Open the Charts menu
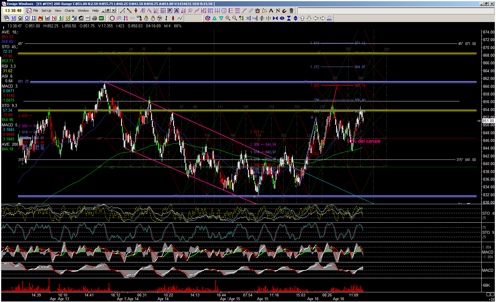496x302 pixels. click(x=69, y=11)
